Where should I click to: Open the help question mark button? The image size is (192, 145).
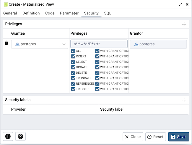[x=20, y=136]
